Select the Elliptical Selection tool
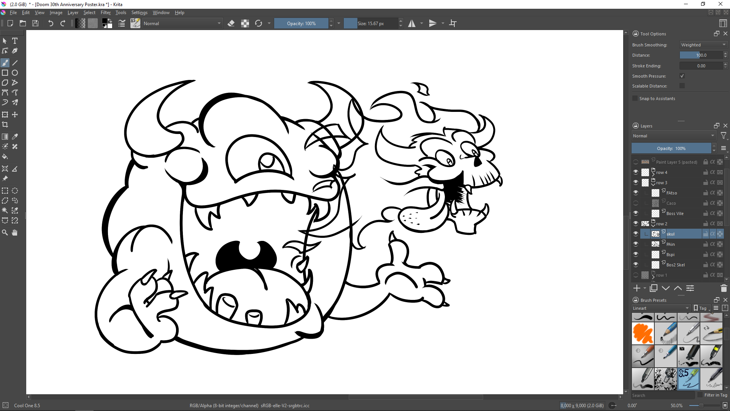Viewport: 730px width, 411px height. [x=15, y=191]
